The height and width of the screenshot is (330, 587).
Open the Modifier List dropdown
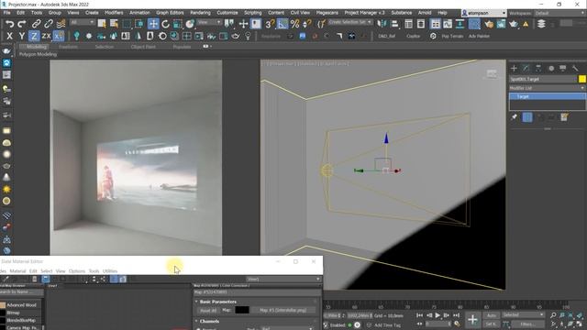tap(547, 88)
